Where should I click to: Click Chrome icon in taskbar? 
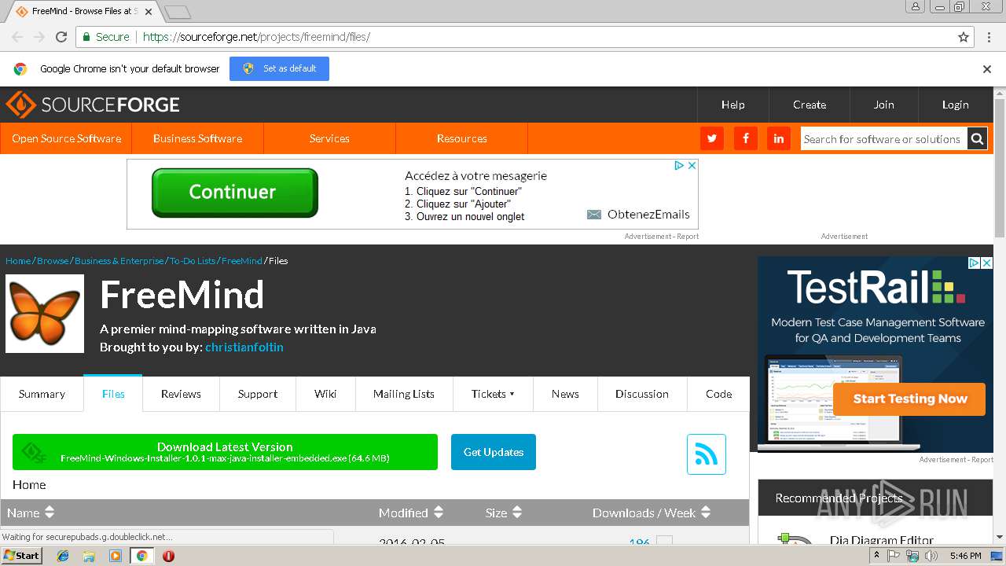(141, 556)
